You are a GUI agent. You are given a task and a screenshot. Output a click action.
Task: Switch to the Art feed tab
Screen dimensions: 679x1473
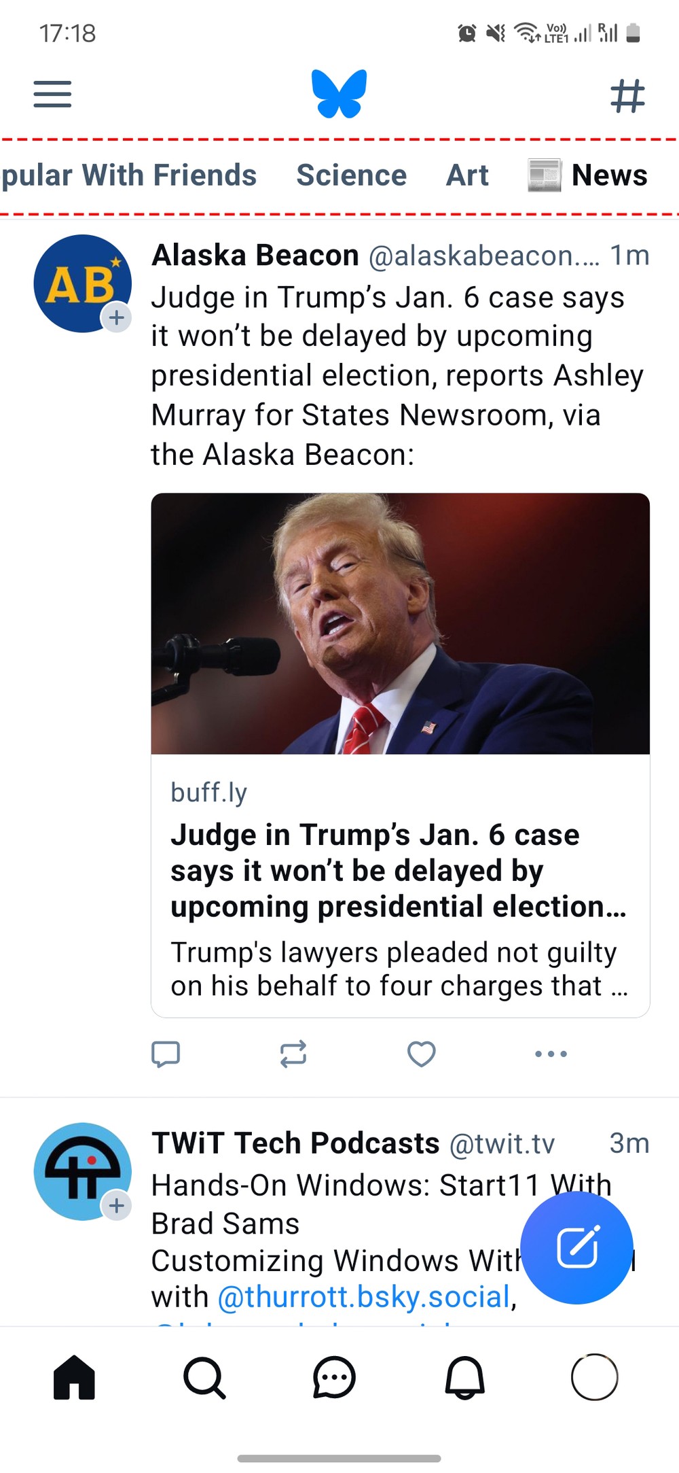(467, 175)
